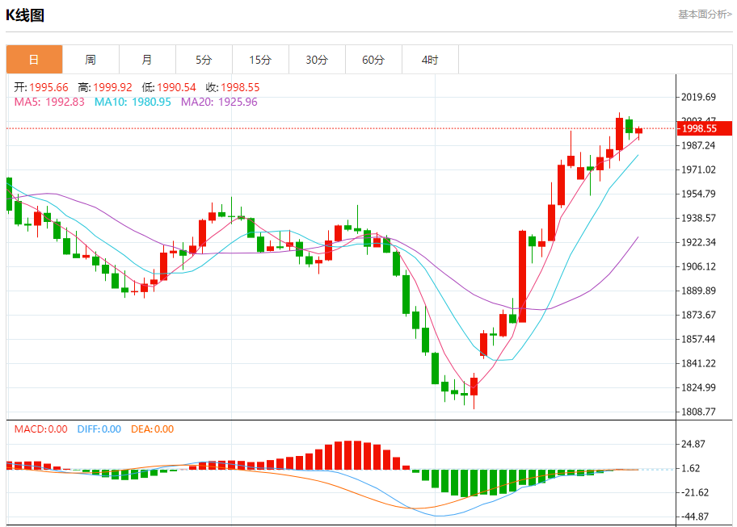Viewport: 737px width, 527px height.
Task: Click the 2019.69 price axis label
Action: point(699,97)
